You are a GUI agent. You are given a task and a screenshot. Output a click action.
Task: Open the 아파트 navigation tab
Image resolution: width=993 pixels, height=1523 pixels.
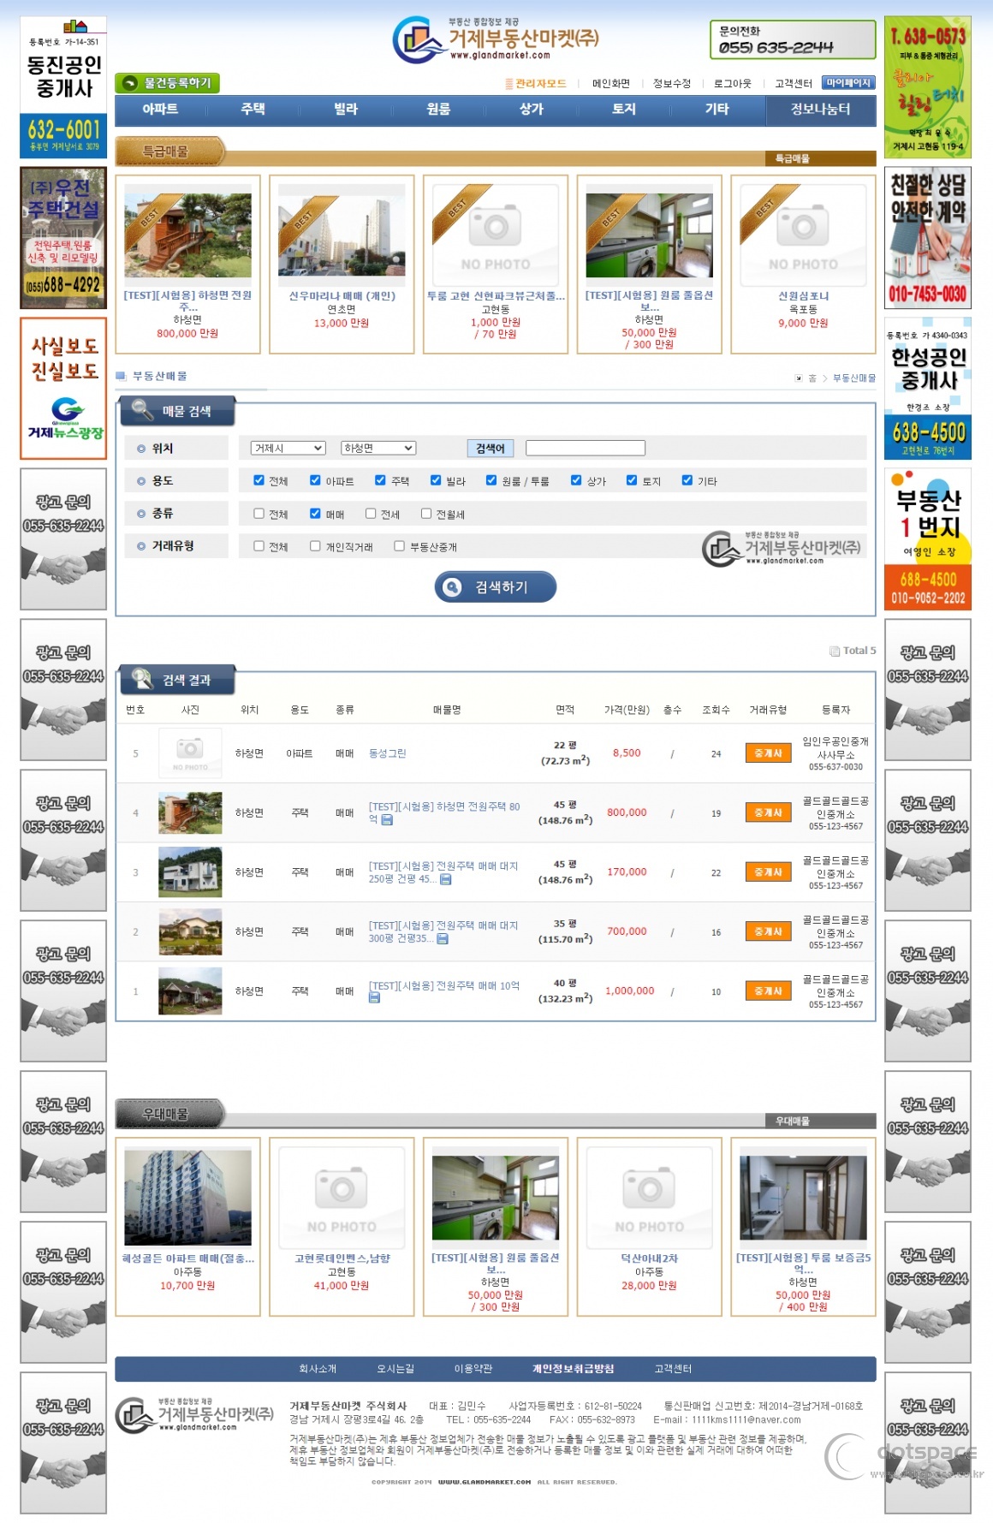click(x=160, y=110)
